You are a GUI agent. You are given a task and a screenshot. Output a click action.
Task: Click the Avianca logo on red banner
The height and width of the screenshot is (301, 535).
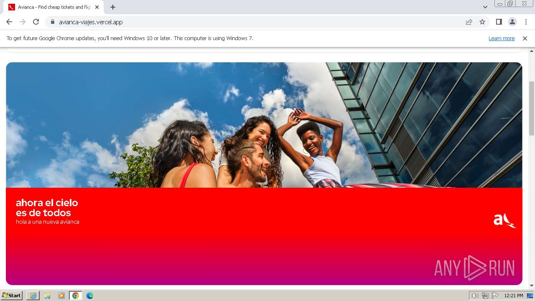tap(505, 220)
